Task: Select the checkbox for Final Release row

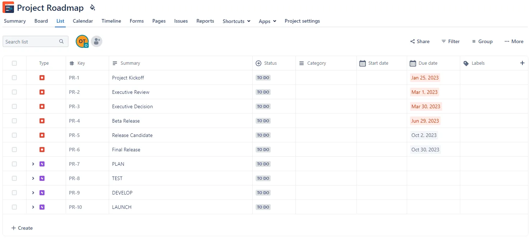Action: tap(14, 150)
